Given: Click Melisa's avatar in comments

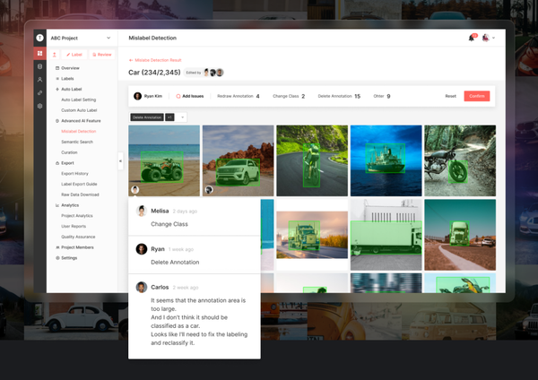Looking at the screenshot, I should pyautogui.click(x=142, y=211).
